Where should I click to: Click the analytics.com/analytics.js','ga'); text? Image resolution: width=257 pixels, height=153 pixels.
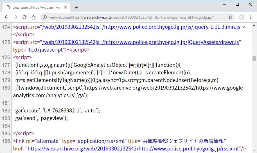(x=51, y=96)
